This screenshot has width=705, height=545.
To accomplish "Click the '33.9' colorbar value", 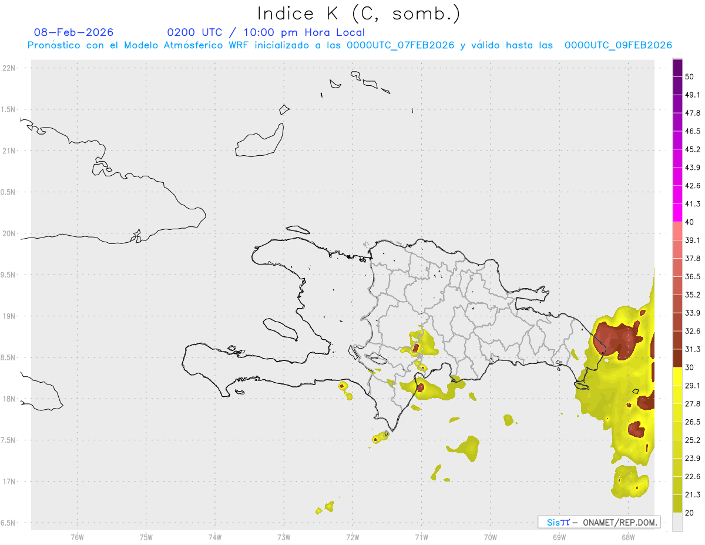I will point(693,313).
